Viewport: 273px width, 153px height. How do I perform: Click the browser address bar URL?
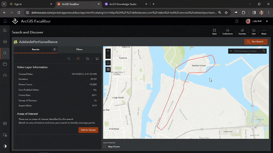point(124,13)
